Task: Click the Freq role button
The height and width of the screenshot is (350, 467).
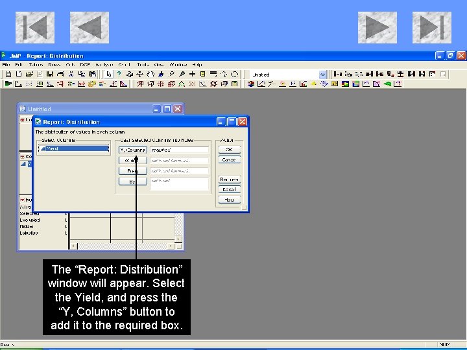Action: (133, 171)
